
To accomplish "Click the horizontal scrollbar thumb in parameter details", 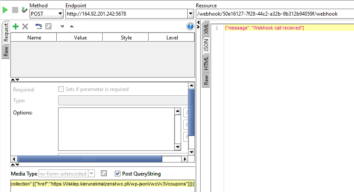I will coord(90,159).
